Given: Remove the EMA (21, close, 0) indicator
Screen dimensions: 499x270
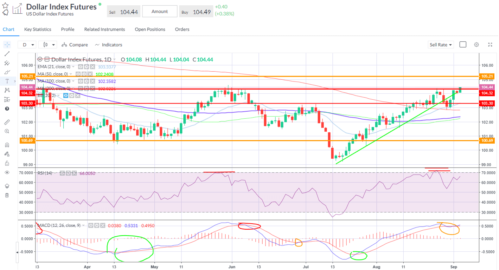Looking at the screenshot, I should pyautogui.click(x=92, y=67).
